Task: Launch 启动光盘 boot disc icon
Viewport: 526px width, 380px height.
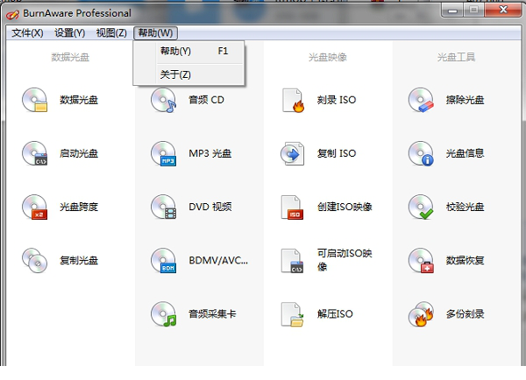Action: tap(34, 153)
